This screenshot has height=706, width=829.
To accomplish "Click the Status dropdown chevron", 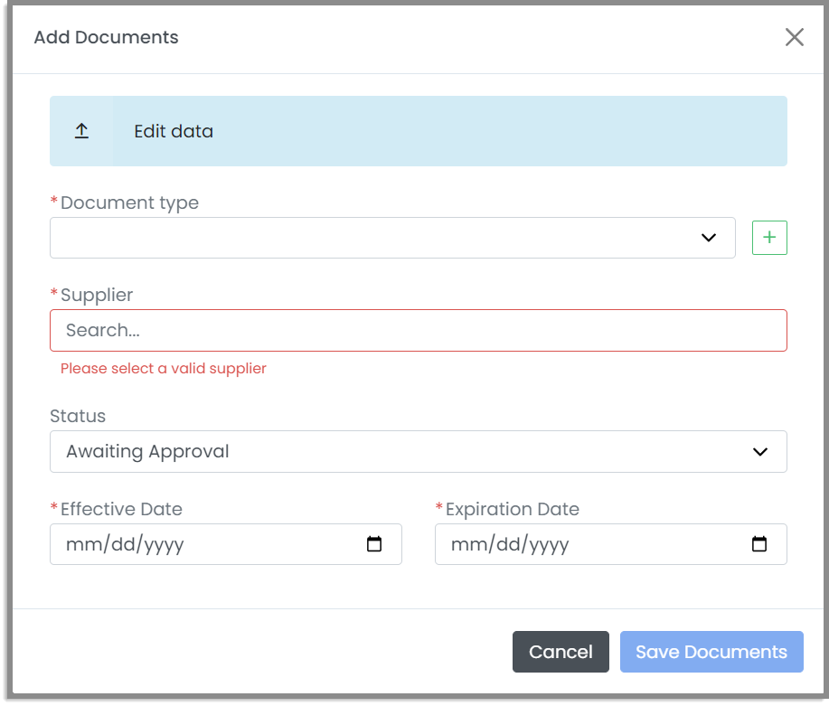I will [x=760, y=451].
